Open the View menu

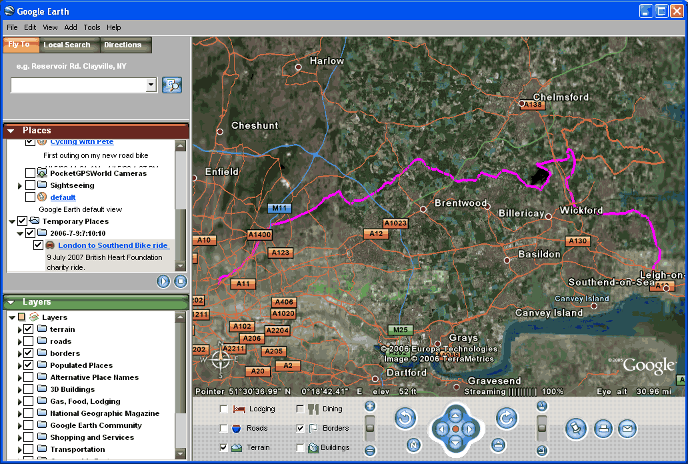[x=50, y=27]
